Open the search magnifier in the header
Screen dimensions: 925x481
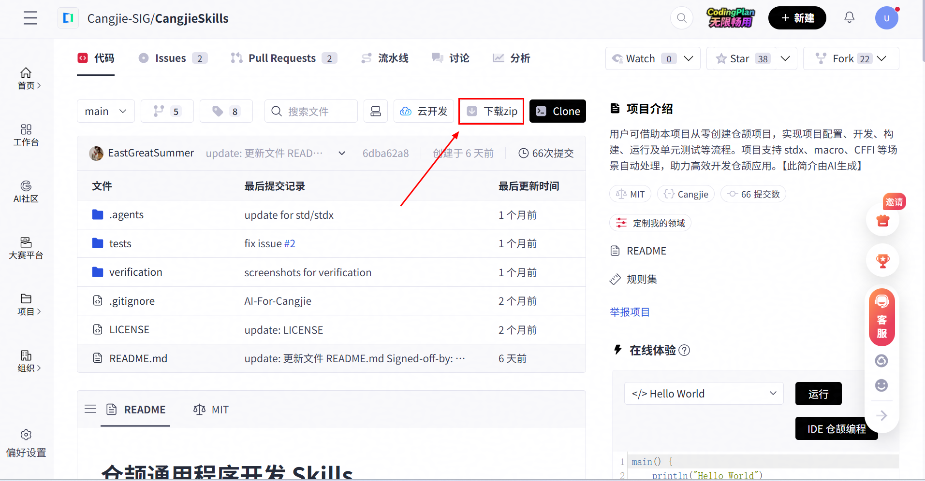(682, 18)
